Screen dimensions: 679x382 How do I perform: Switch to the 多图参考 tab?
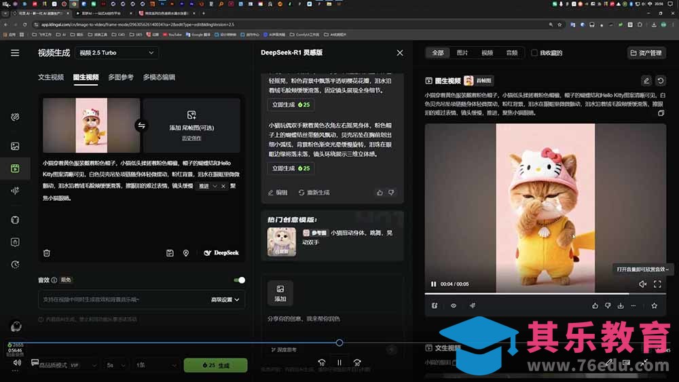point(121,77)
